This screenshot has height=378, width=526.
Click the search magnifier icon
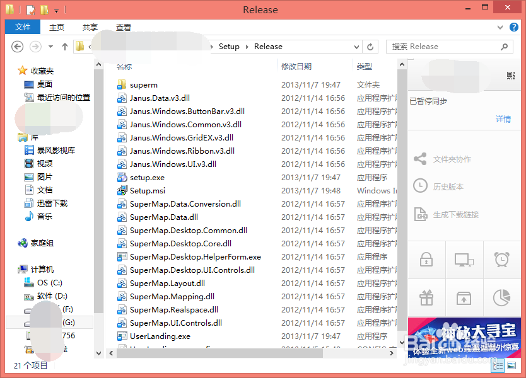(504, 47)
